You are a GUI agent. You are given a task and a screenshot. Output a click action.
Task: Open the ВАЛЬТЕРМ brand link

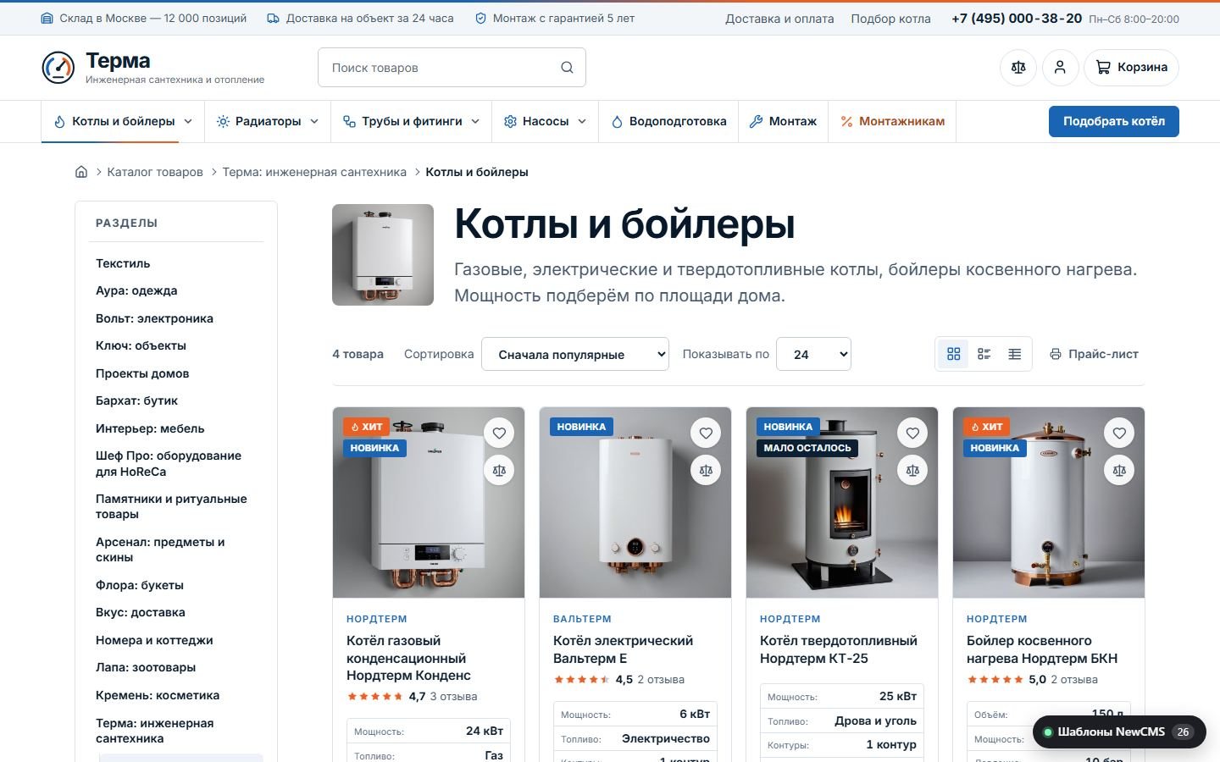(x=582, y=619)
